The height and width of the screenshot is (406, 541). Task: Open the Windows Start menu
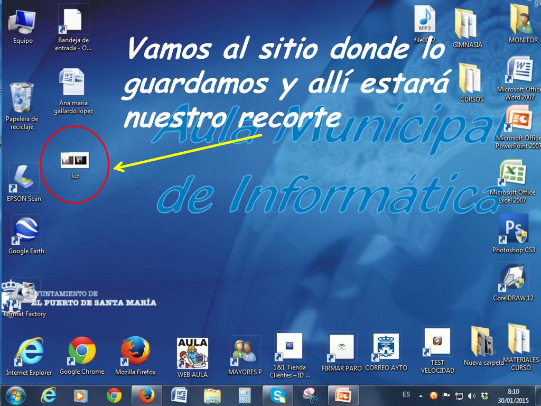coord(15,395)
